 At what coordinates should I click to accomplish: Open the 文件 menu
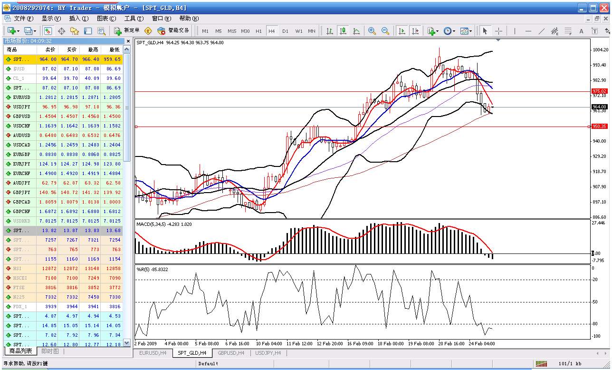point(24,19)
